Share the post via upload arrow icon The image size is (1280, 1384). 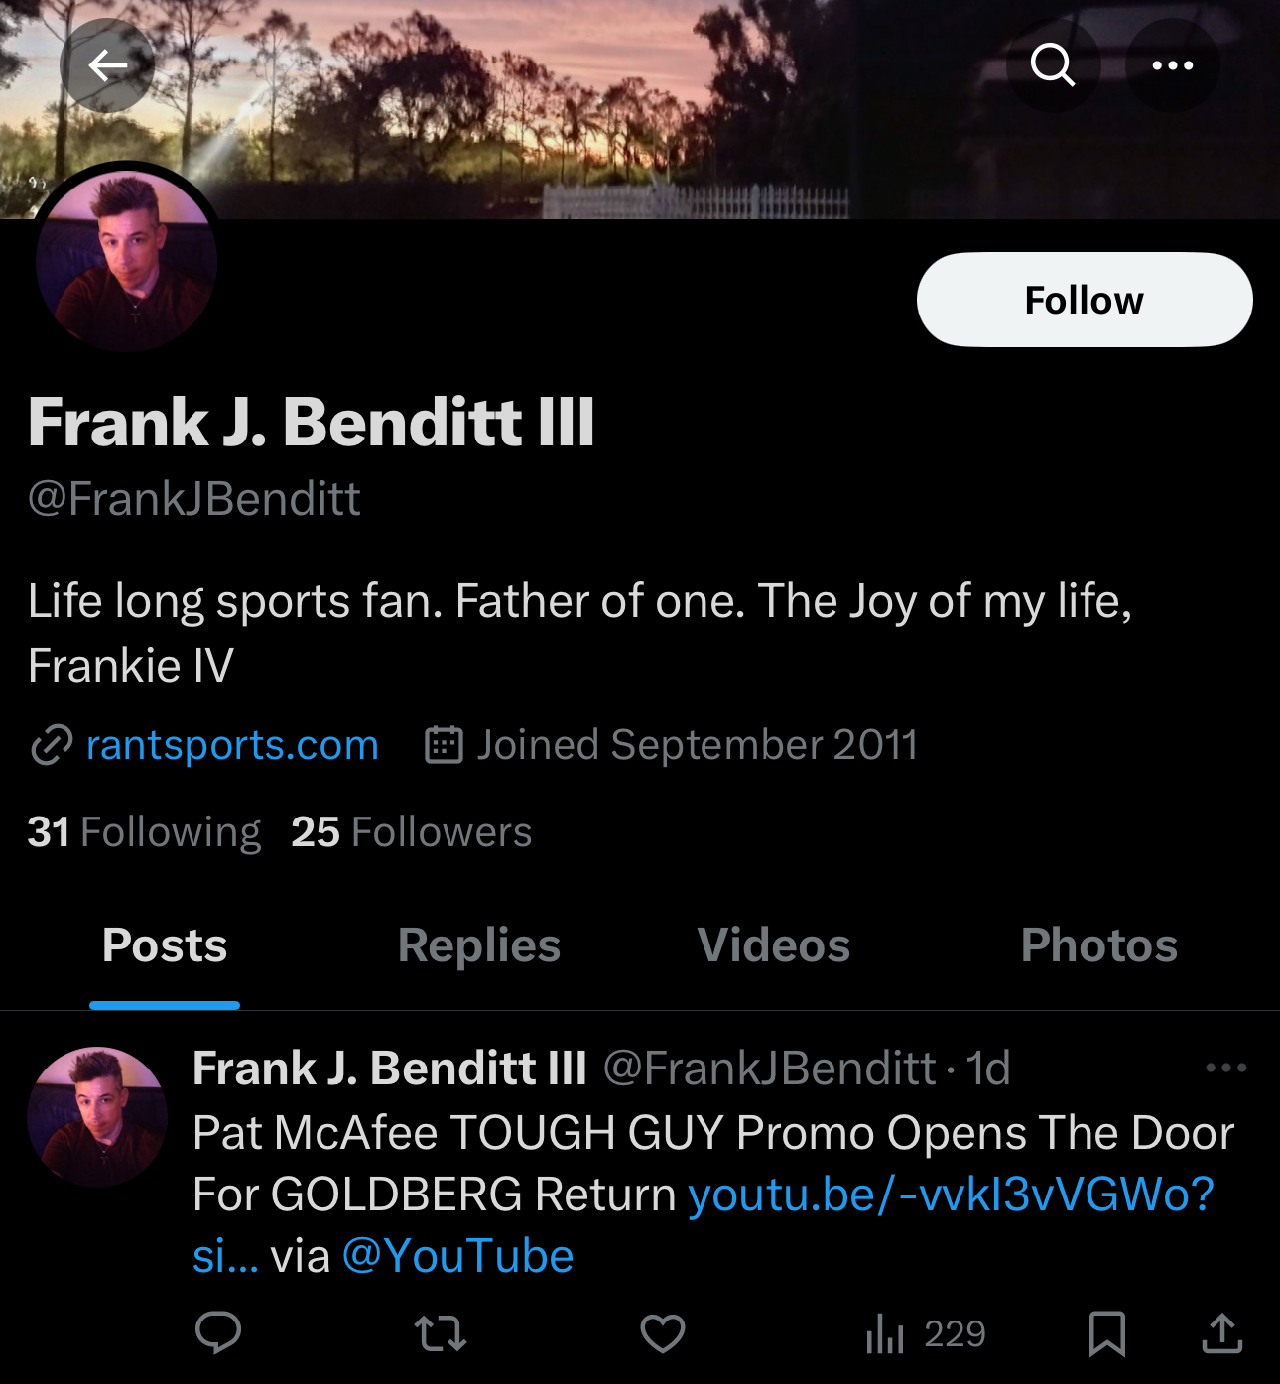tap(1222, 1332)
